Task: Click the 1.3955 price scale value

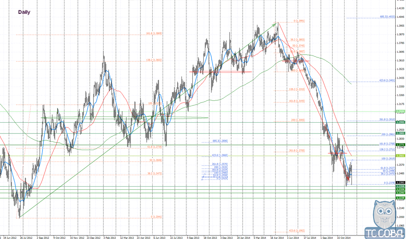Action: click(x=401, y=26)
